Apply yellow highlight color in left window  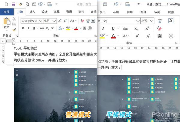(x=68, y=28)
